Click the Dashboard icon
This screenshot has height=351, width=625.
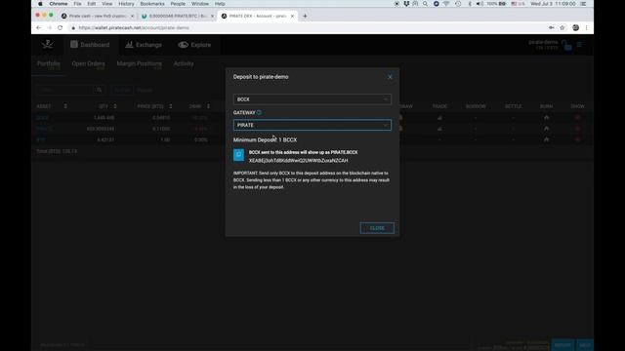pyautogui.click(x=74, y=44)
